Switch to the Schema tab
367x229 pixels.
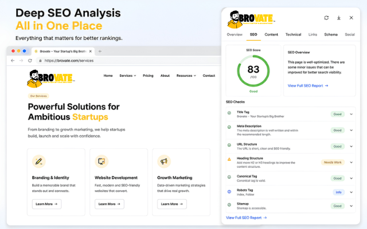click(x=331, y=34)
